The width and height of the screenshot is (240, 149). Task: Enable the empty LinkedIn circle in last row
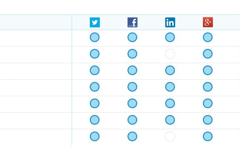(x=170, y=137)
